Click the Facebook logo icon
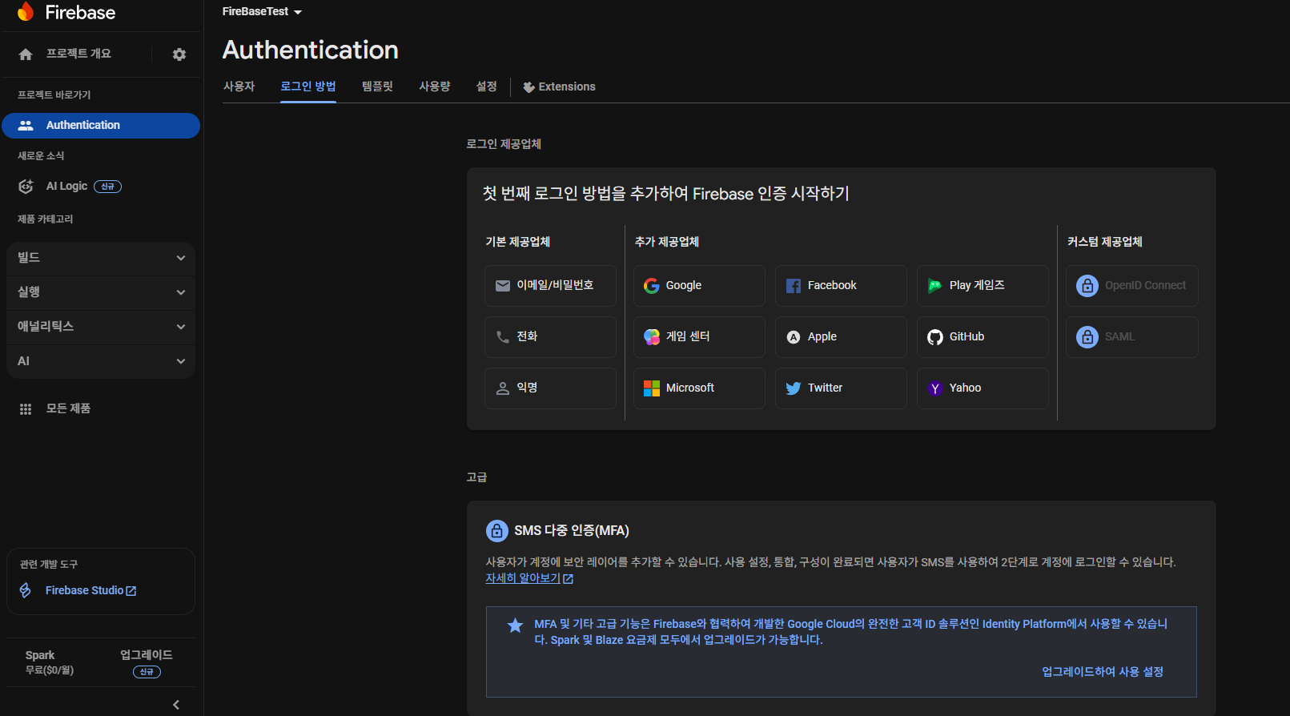Viewport: 1290px width, 716px height. 794,286
